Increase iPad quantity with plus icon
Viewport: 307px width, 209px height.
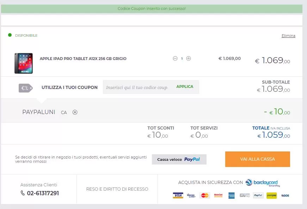tap(189, 58)
